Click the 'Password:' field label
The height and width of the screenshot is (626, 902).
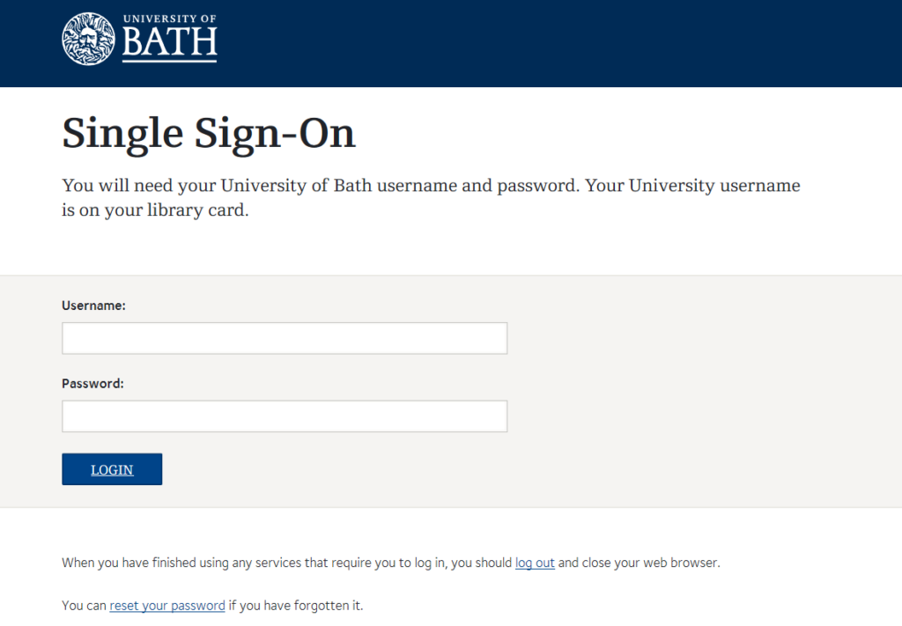[92, 383]
